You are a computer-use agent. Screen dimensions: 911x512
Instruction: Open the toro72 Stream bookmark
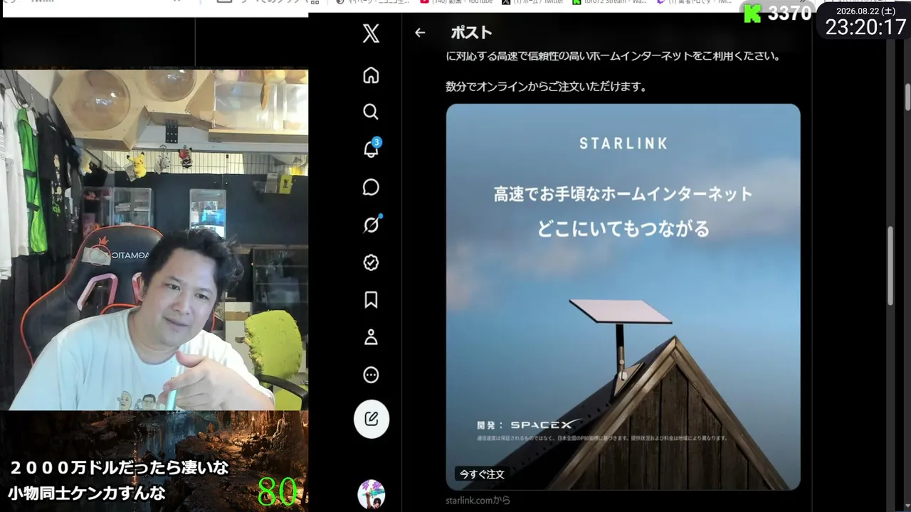pos(610,3)
